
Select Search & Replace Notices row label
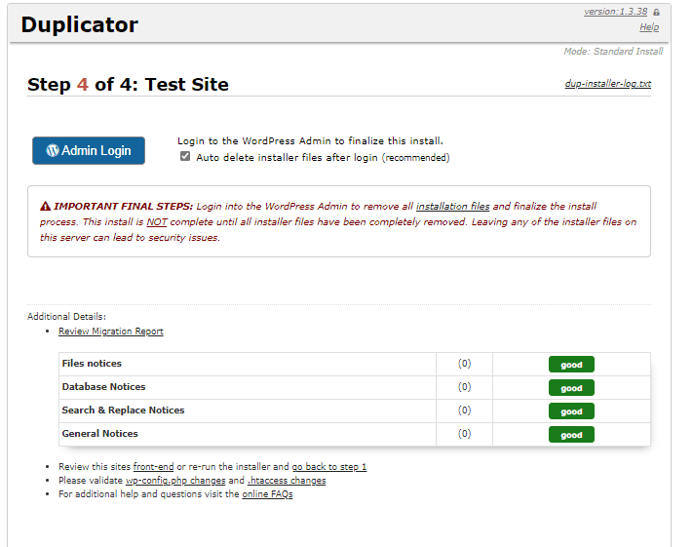coord(124,410)
